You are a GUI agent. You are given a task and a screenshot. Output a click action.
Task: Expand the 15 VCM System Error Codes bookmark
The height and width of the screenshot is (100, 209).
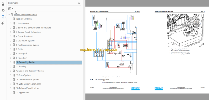point(11,84)
